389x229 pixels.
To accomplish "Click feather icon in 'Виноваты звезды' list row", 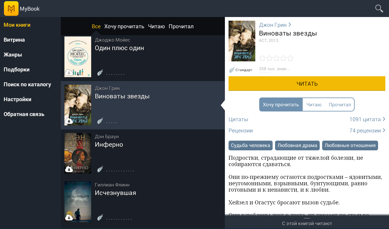I will [x=100, y=121].
